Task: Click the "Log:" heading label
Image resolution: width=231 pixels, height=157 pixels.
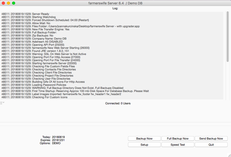Action: (115, 8)
